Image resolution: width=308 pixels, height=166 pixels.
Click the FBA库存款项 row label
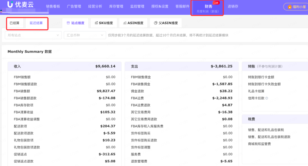[x=24, y=105]
